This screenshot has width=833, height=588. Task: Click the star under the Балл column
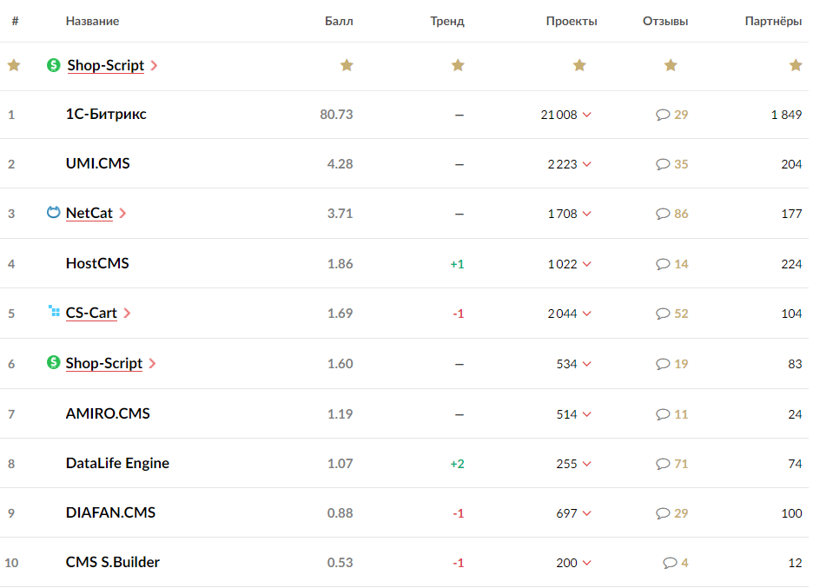347,65
